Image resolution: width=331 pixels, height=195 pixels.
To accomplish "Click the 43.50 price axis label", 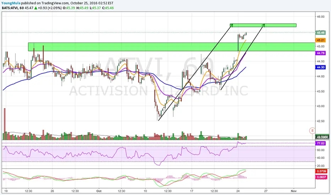I will [x=321, y=91].
